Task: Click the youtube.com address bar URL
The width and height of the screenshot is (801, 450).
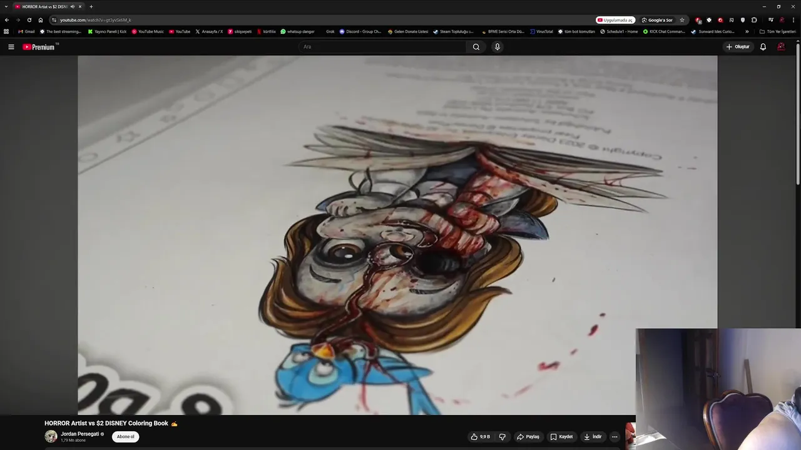Action: coord(95,20)
